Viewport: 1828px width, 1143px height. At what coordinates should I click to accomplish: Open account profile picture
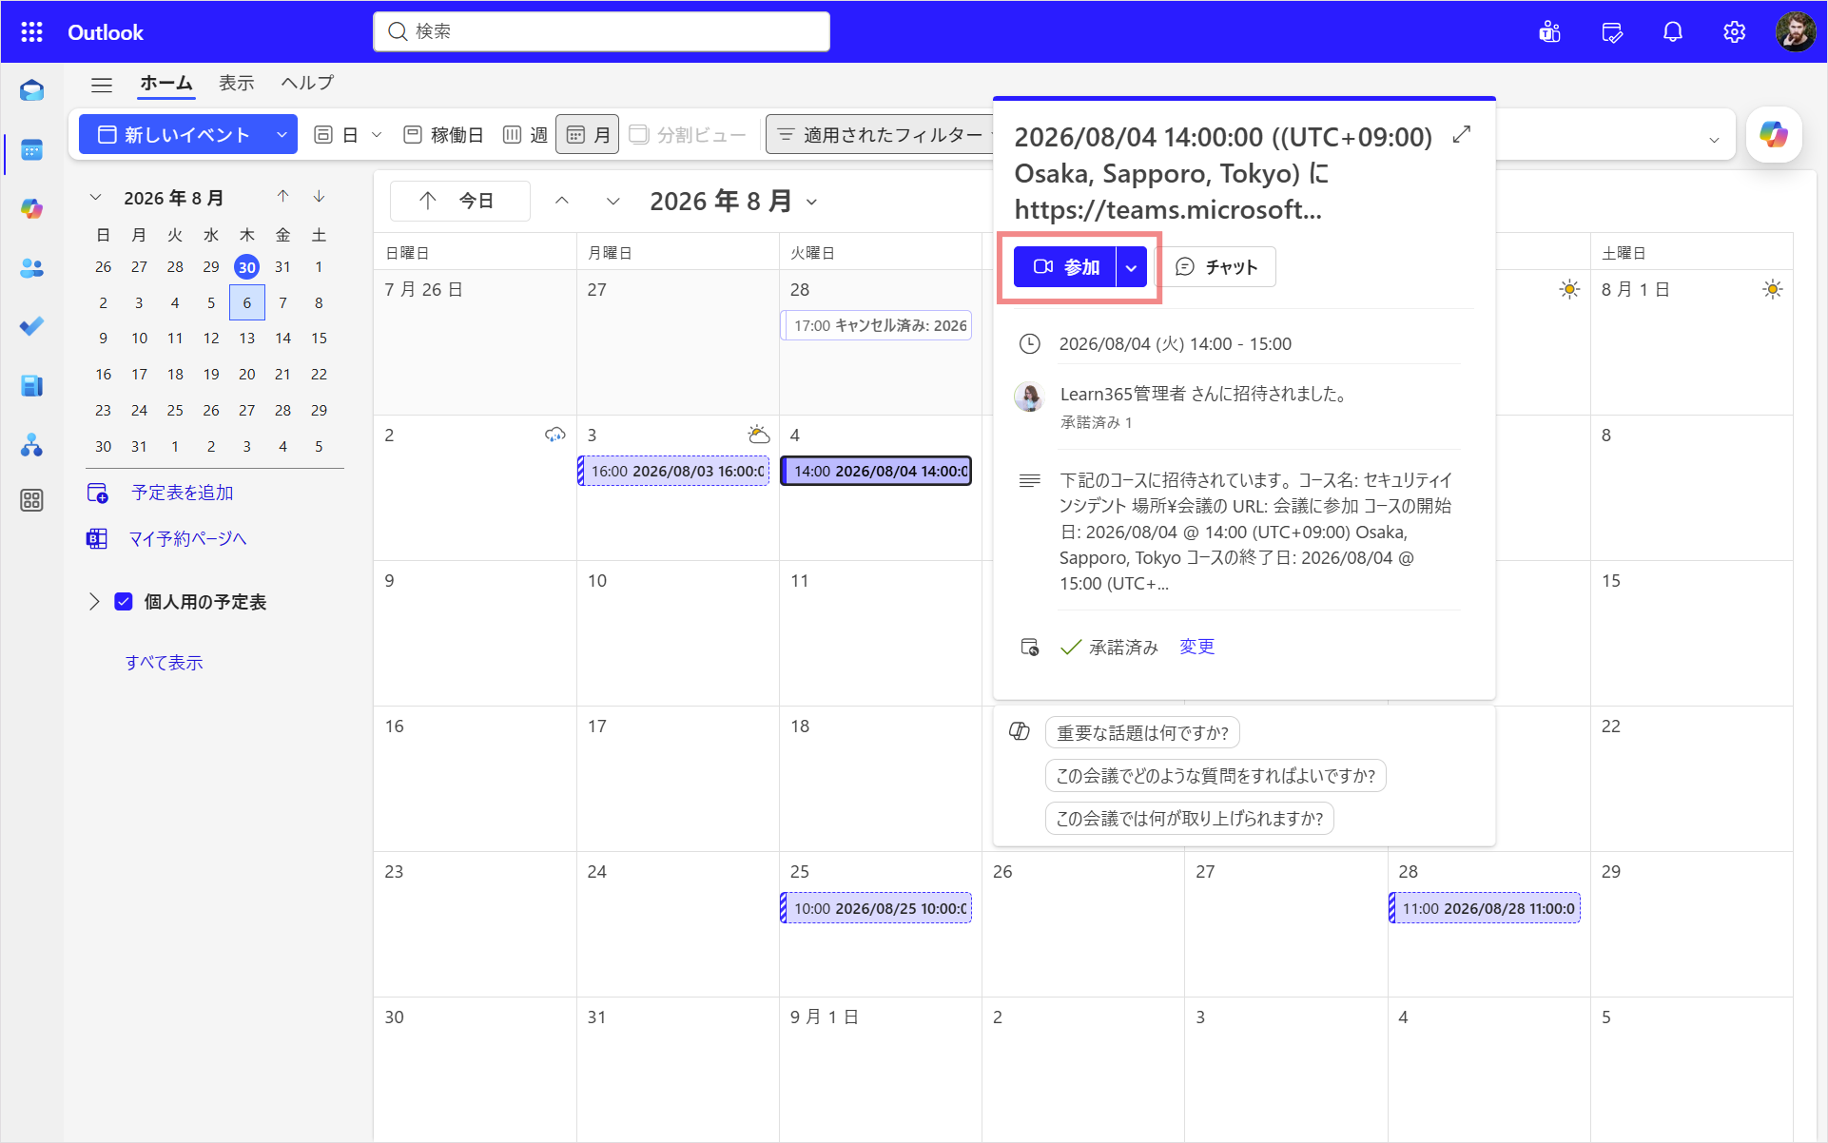[x=1795, y=32]
